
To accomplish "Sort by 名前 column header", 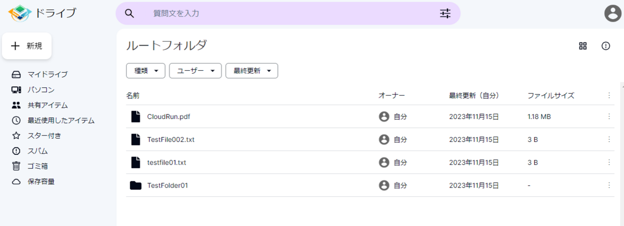I will pos(133,96).
